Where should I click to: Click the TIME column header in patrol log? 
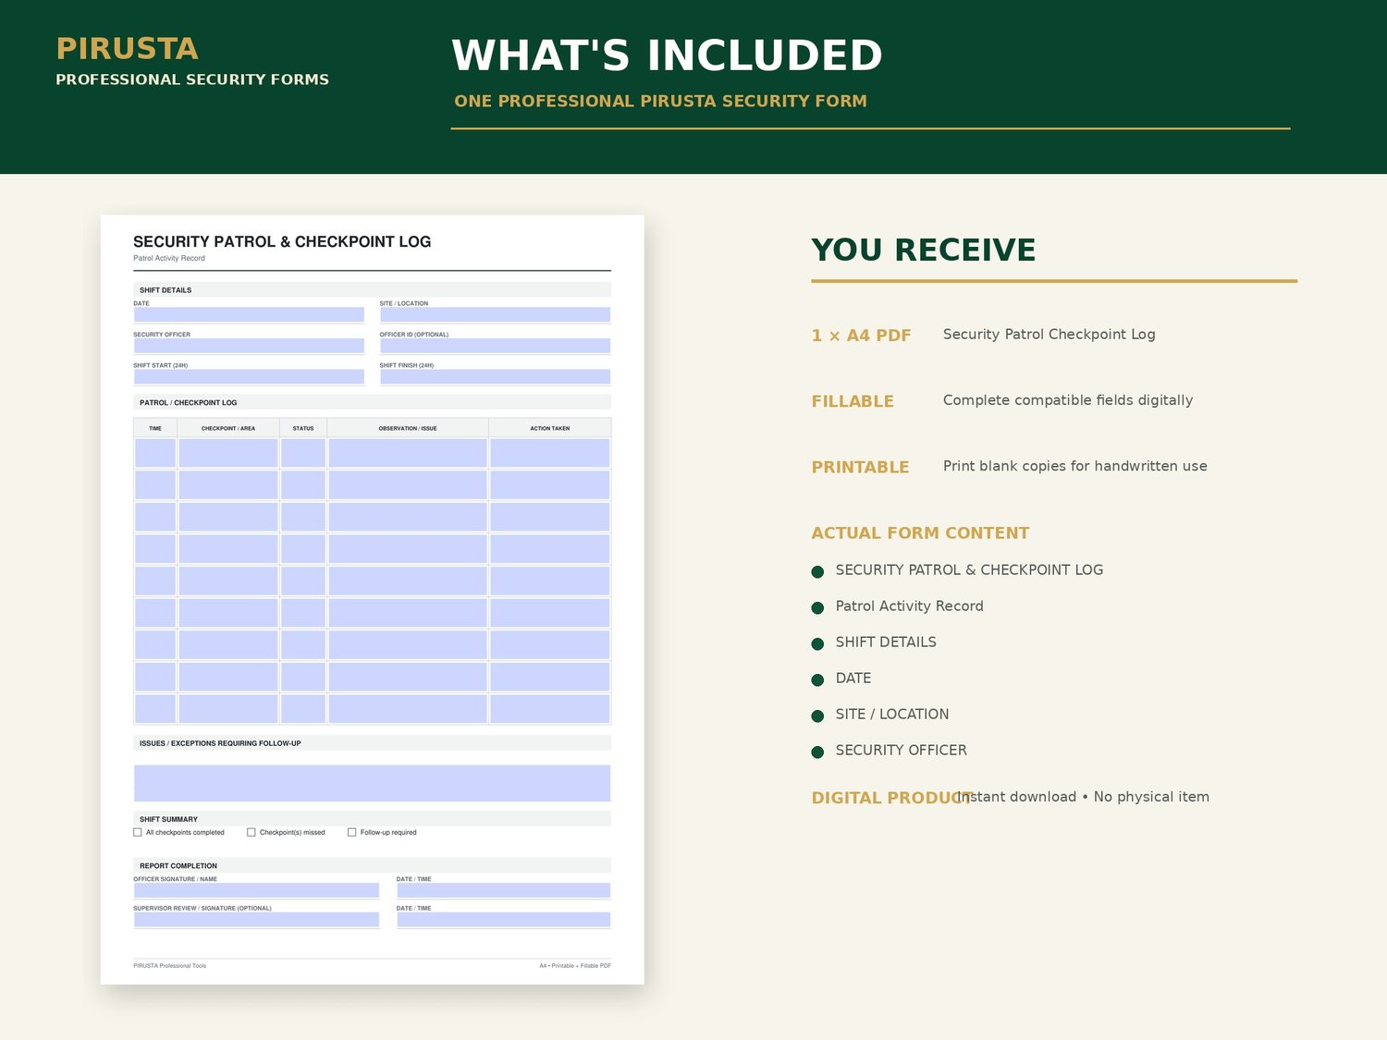[x=155, y=428]
